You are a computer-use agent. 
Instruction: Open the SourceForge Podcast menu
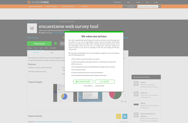pyautogui.click(x=68, y=7)
